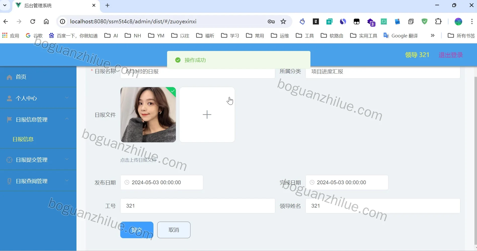Open the 完成日期 date picker
The image size is (477, 251).
tap(347, 182)
